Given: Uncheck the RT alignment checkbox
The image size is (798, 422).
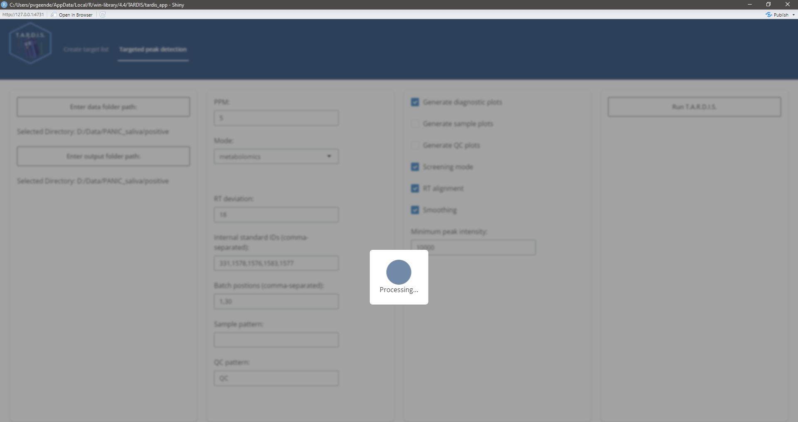Looking at the screenshot, I should click(415, 188).
